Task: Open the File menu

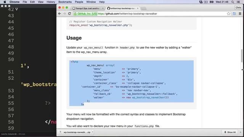Action: point(25,2)
